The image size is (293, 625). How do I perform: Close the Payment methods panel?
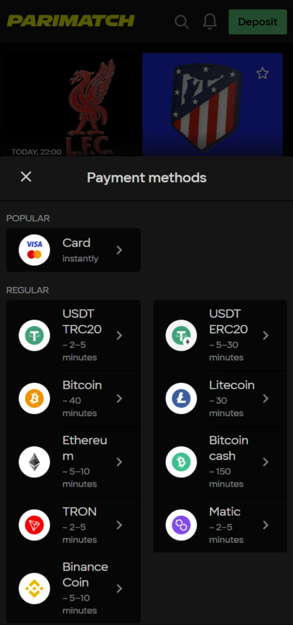[x=26, y=177]
